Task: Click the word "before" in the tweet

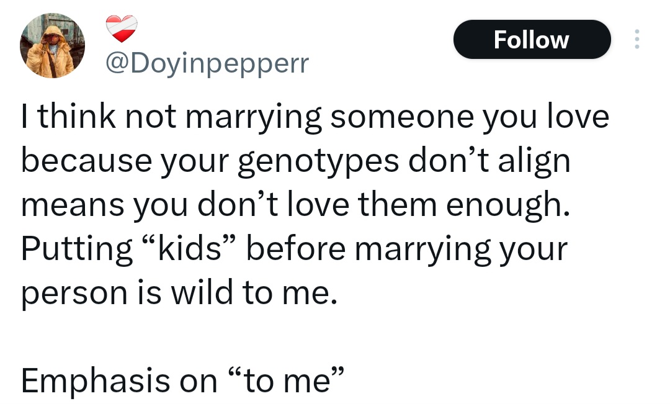Action: 301,249
